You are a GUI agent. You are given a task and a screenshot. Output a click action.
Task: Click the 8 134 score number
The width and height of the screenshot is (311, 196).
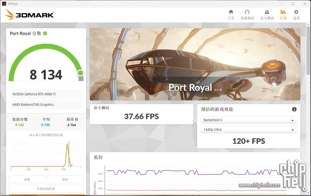tap(46, 75)
